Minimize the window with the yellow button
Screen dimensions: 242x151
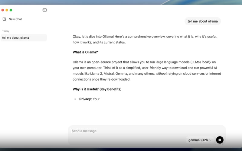pyautogui.click(x=7, y=10)
